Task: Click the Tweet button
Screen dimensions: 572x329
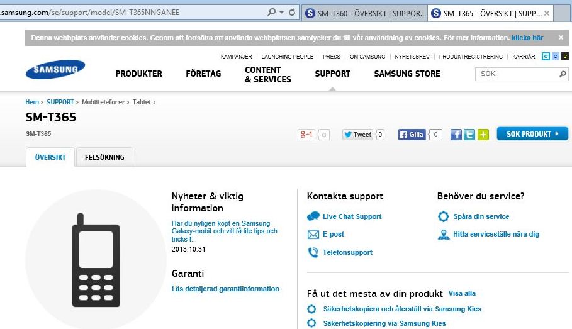Action: coord(357,134)
